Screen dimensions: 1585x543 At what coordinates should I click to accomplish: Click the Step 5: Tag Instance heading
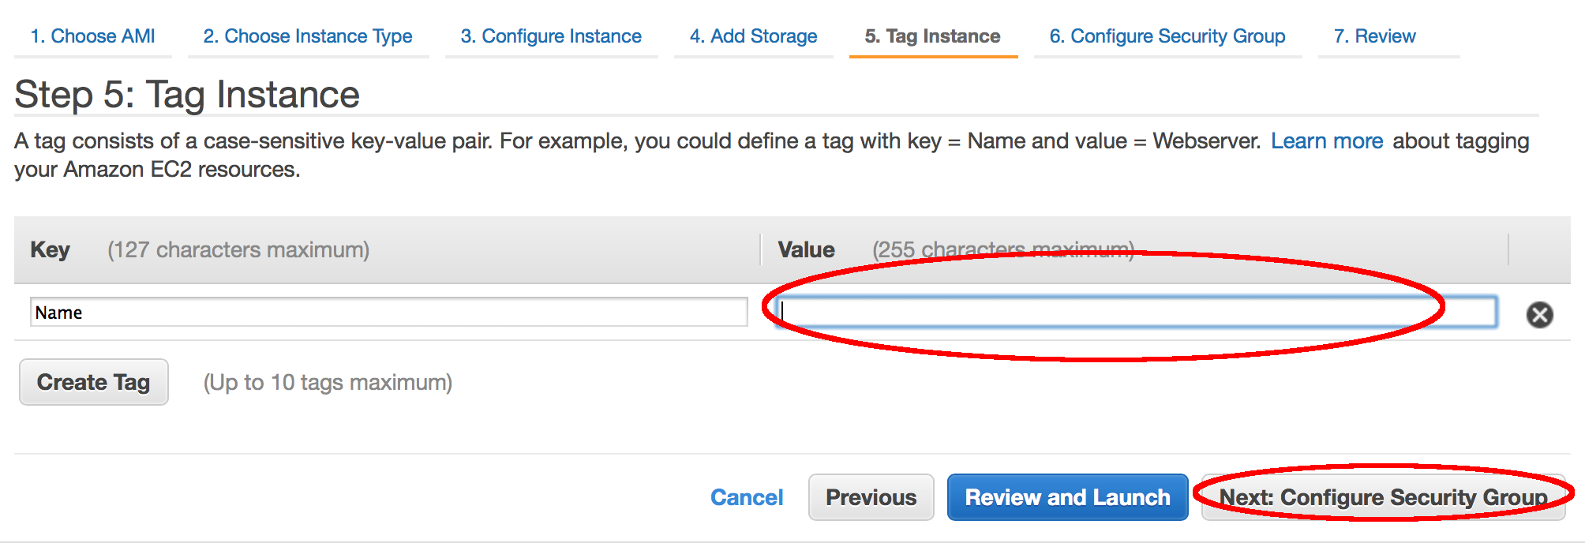[x=187, y=95]
